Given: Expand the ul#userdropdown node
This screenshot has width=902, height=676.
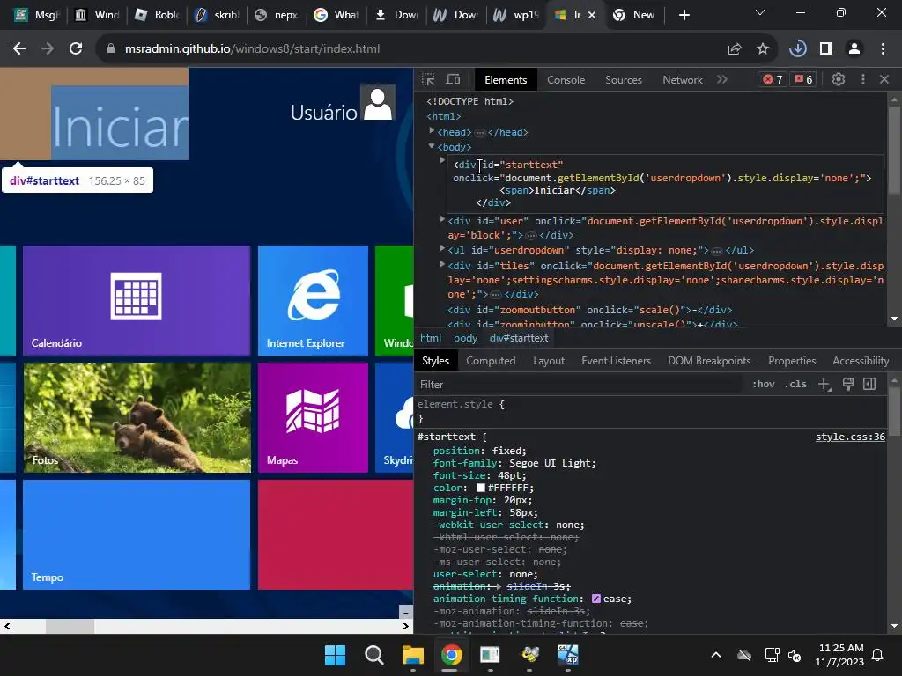Looking at the screenshot, I should click(442, 248).
